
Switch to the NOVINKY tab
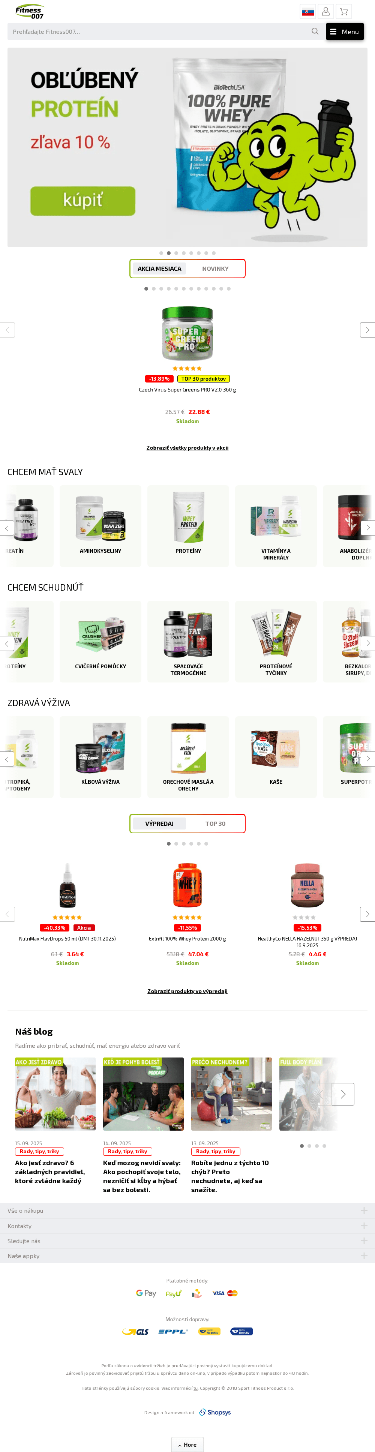pos(215,269)
